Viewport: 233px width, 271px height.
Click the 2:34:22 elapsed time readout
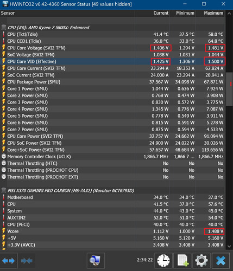click(x=144, y=260)
